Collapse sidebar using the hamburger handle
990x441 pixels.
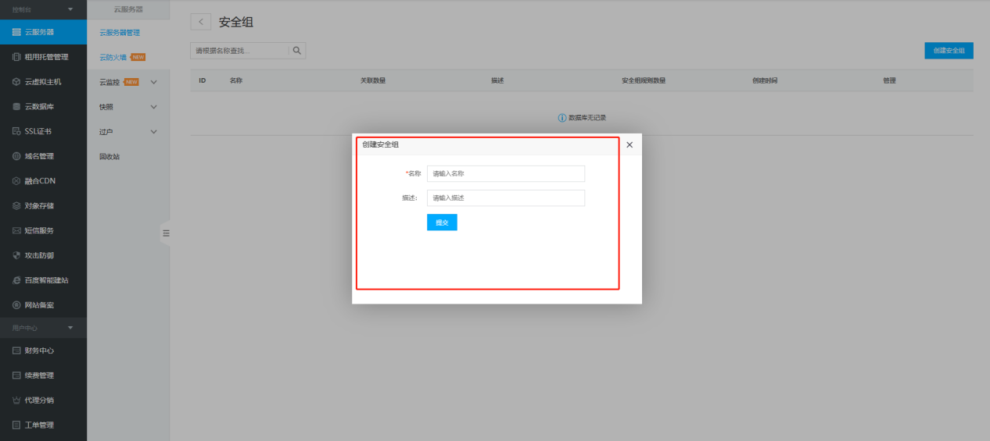165,233
